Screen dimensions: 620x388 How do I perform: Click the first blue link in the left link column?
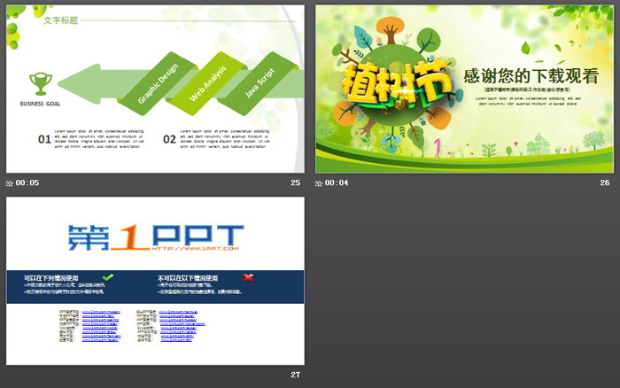click(x=100, y=312)
